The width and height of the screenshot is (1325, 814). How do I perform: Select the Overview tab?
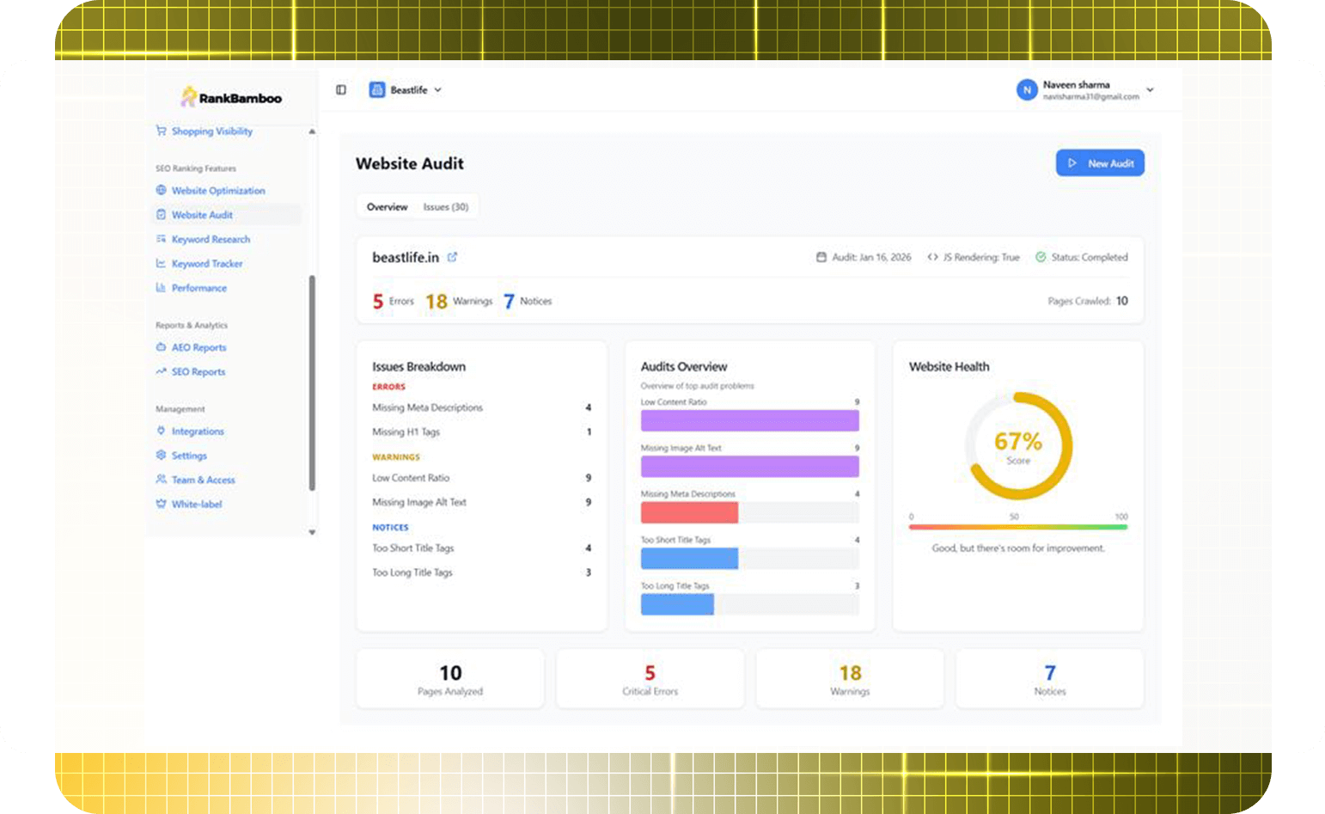387,207
